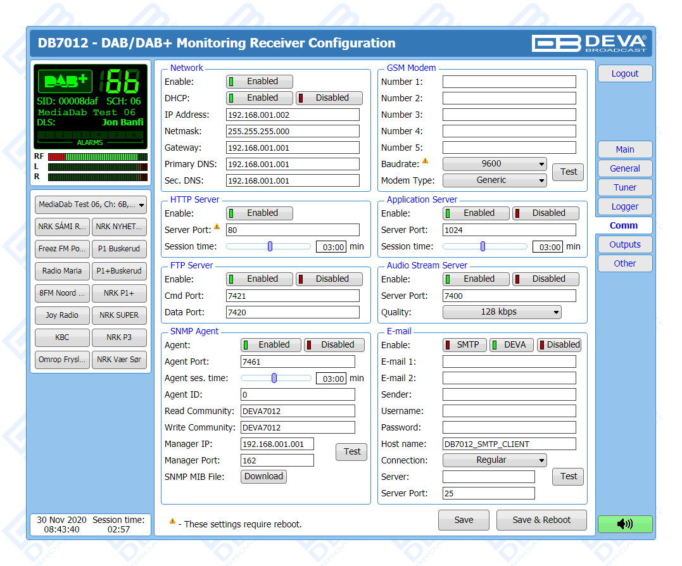
Task: Click the Baudrate reboot warning icon
Action: coord(426,161)
